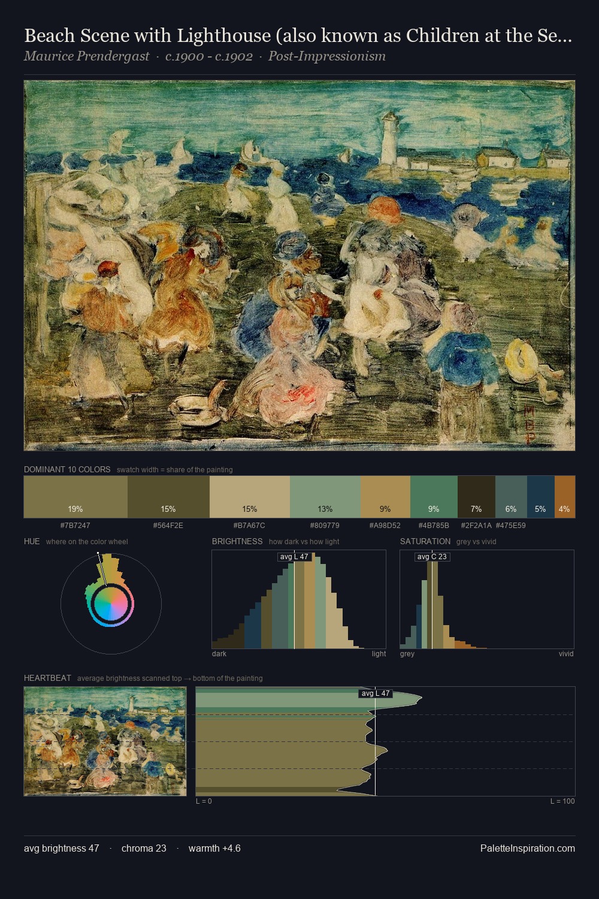Click the 'dark' axis label under brightness
The image size is (599, 899).
click(219, 653)
